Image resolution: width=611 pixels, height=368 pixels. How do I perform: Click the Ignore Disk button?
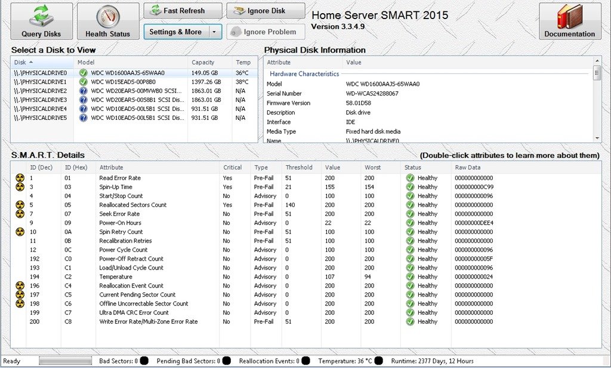(x=266, y=11)
